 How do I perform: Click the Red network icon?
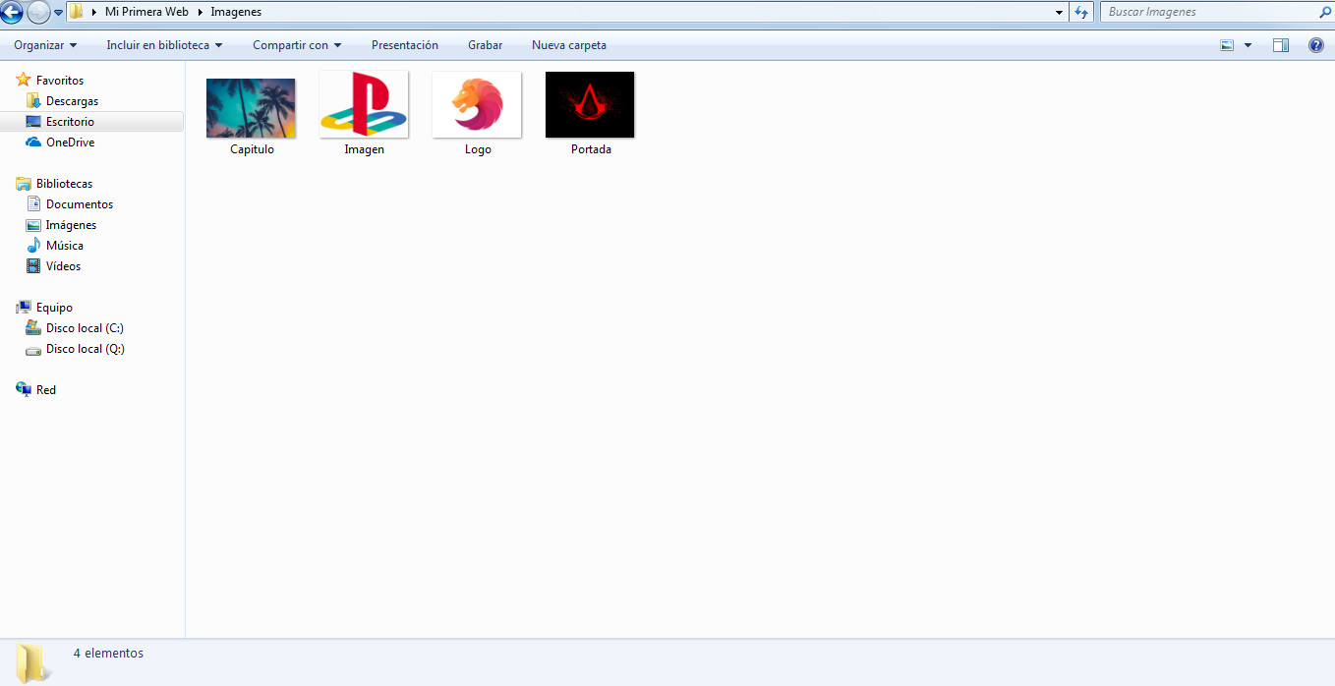pos(24,389)
